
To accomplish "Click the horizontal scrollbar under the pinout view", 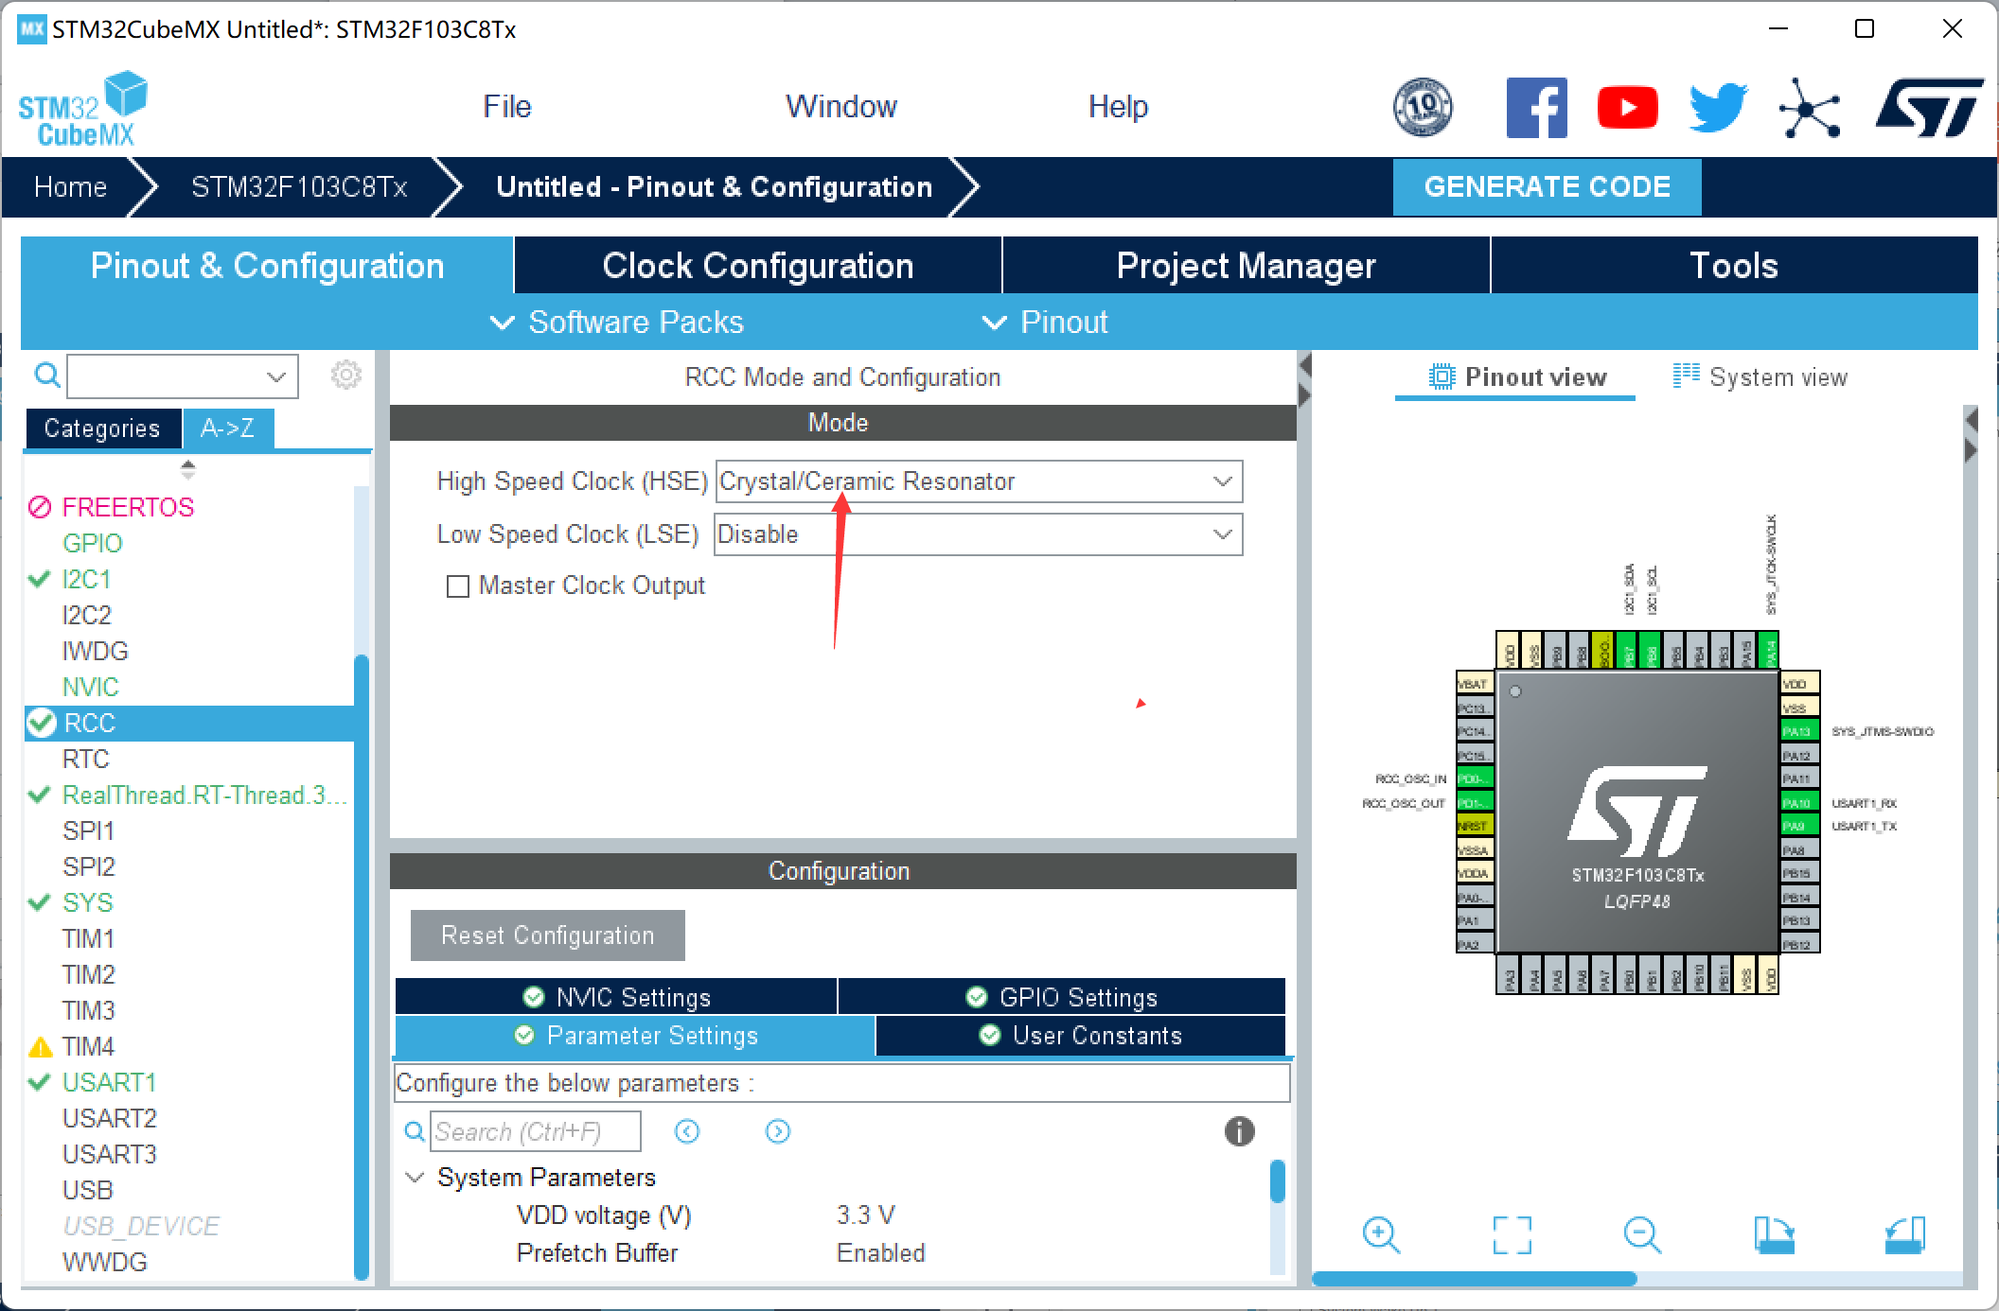I will click(1474, 1279).
